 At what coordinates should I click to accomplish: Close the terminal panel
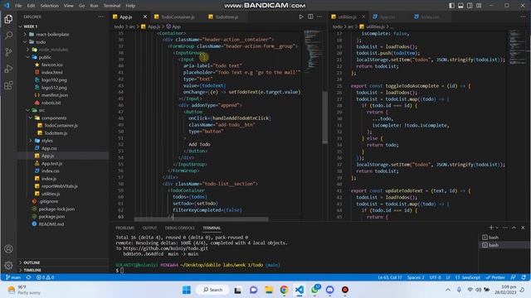[x=523, y=228]
